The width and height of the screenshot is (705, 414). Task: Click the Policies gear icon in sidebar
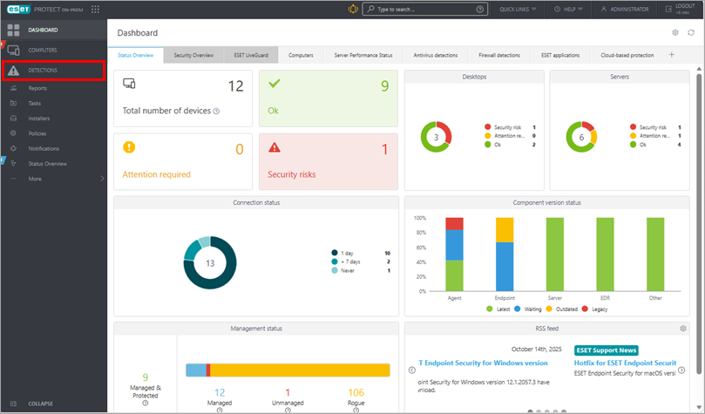(x=13, y=133)
